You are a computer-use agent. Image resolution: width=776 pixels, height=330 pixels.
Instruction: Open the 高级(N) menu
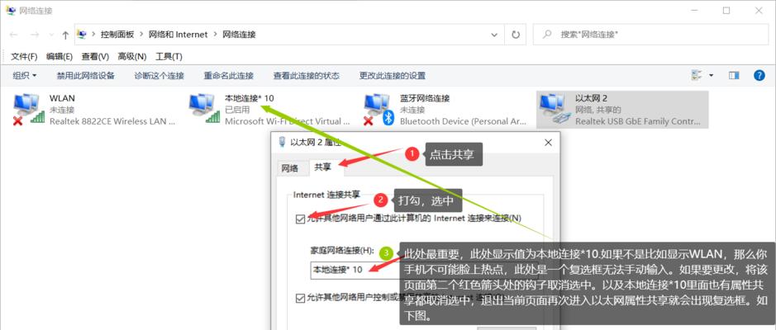point(132,56)
